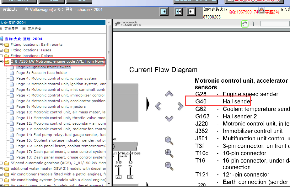290x187 pixels.
Task: Click the zoom out magnifier with minus
Action: click(x=169, y=166)
